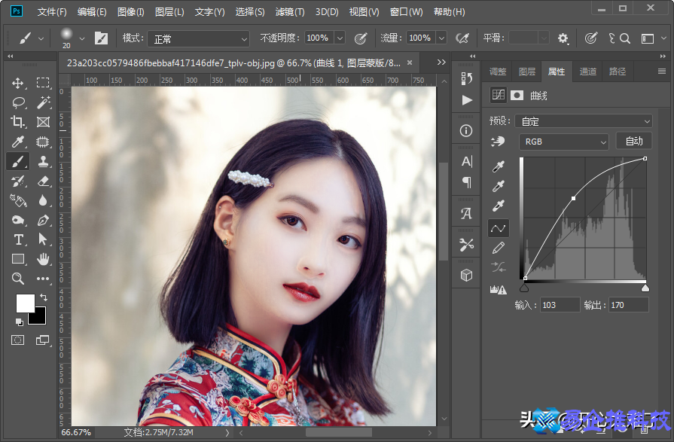Open the 预设 preset dropdown showing 自定
Screen dimensions: 674x442
(x=584, y=121)
